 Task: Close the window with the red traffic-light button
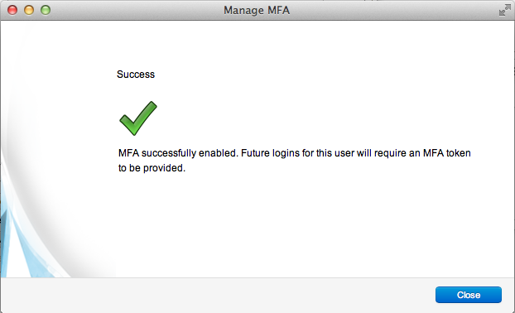[12, 10]
